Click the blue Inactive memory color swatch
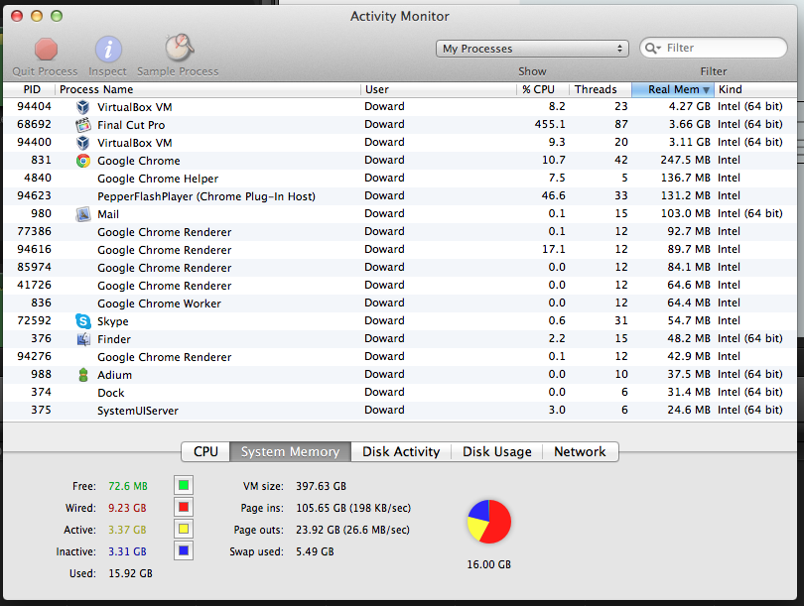This screenshot has height=606, width=804. click(x=184, y=551)
